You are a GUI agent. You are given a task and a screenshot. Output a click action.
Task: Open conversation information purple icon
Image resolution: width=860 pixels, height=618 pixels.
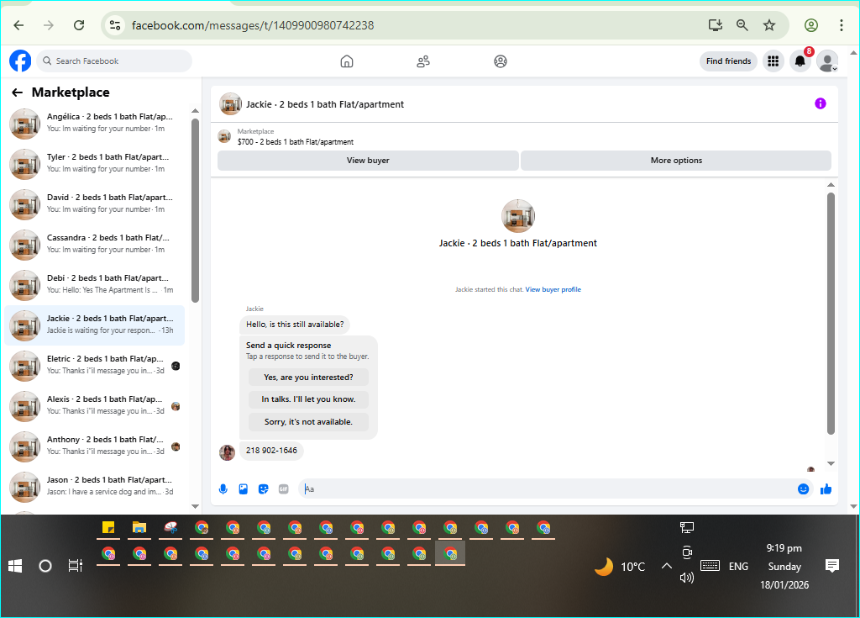click(x=820, y=103)
